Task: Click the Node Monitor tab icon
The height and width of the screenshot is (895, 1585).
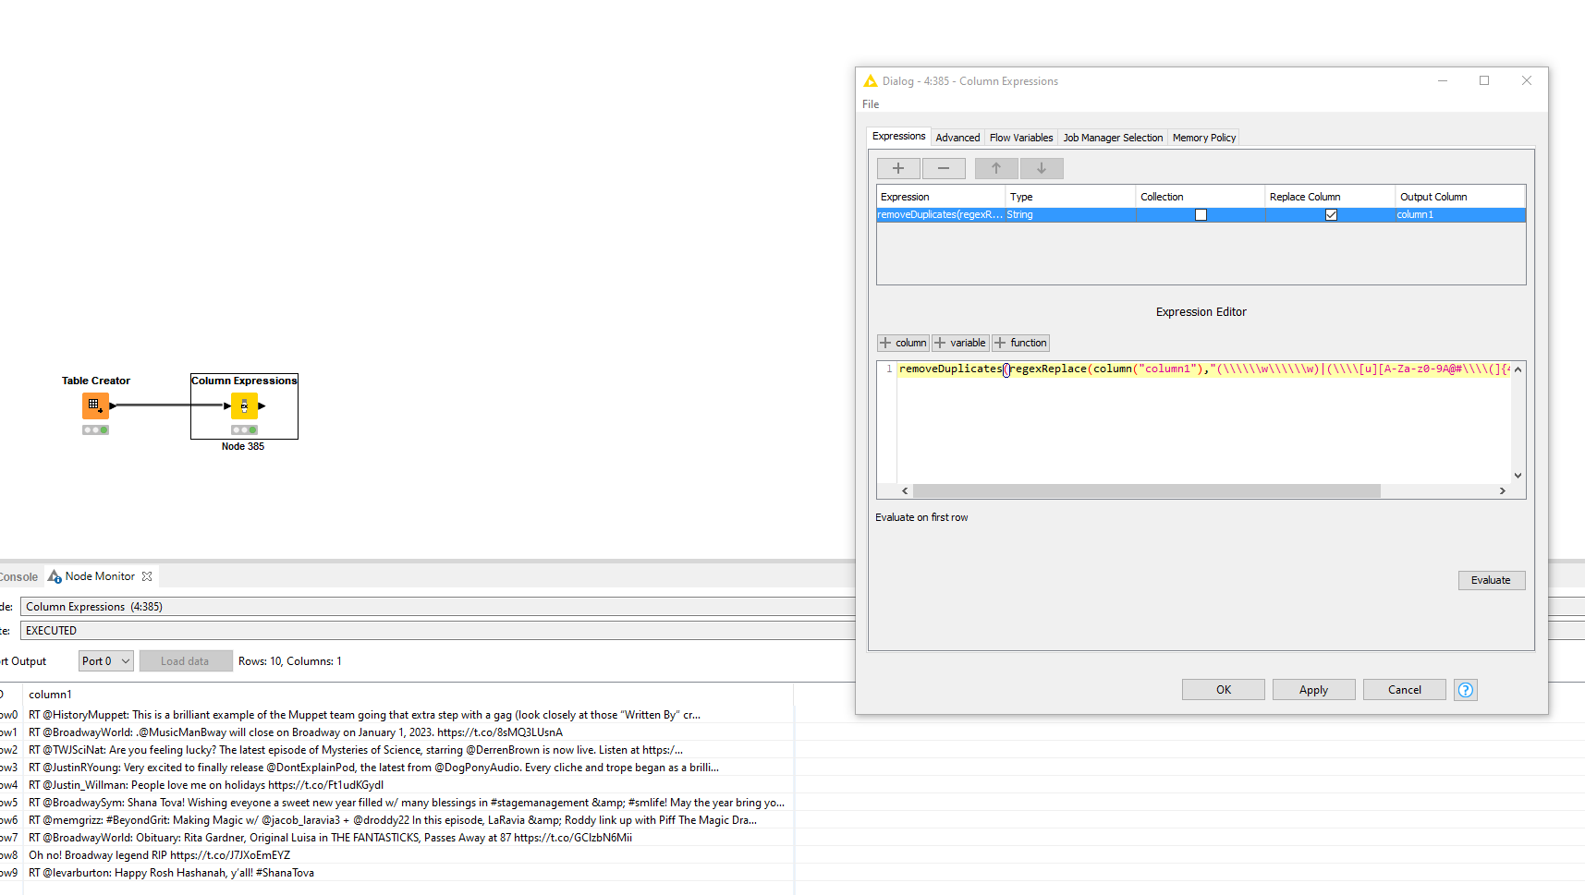Action: pos(55,575)
